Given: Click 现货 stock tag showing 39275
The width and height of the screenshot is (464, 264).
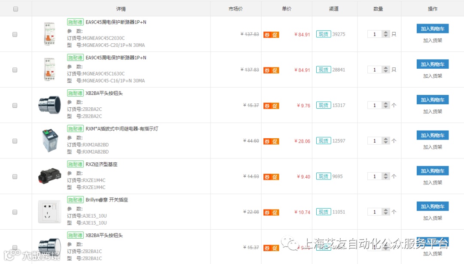Looking at the screenshot, I should click(324, 34).
